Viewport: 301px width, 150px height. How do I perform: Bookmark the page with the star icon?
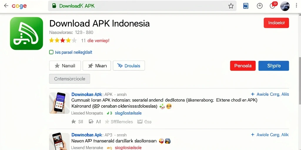coord(231,6)
